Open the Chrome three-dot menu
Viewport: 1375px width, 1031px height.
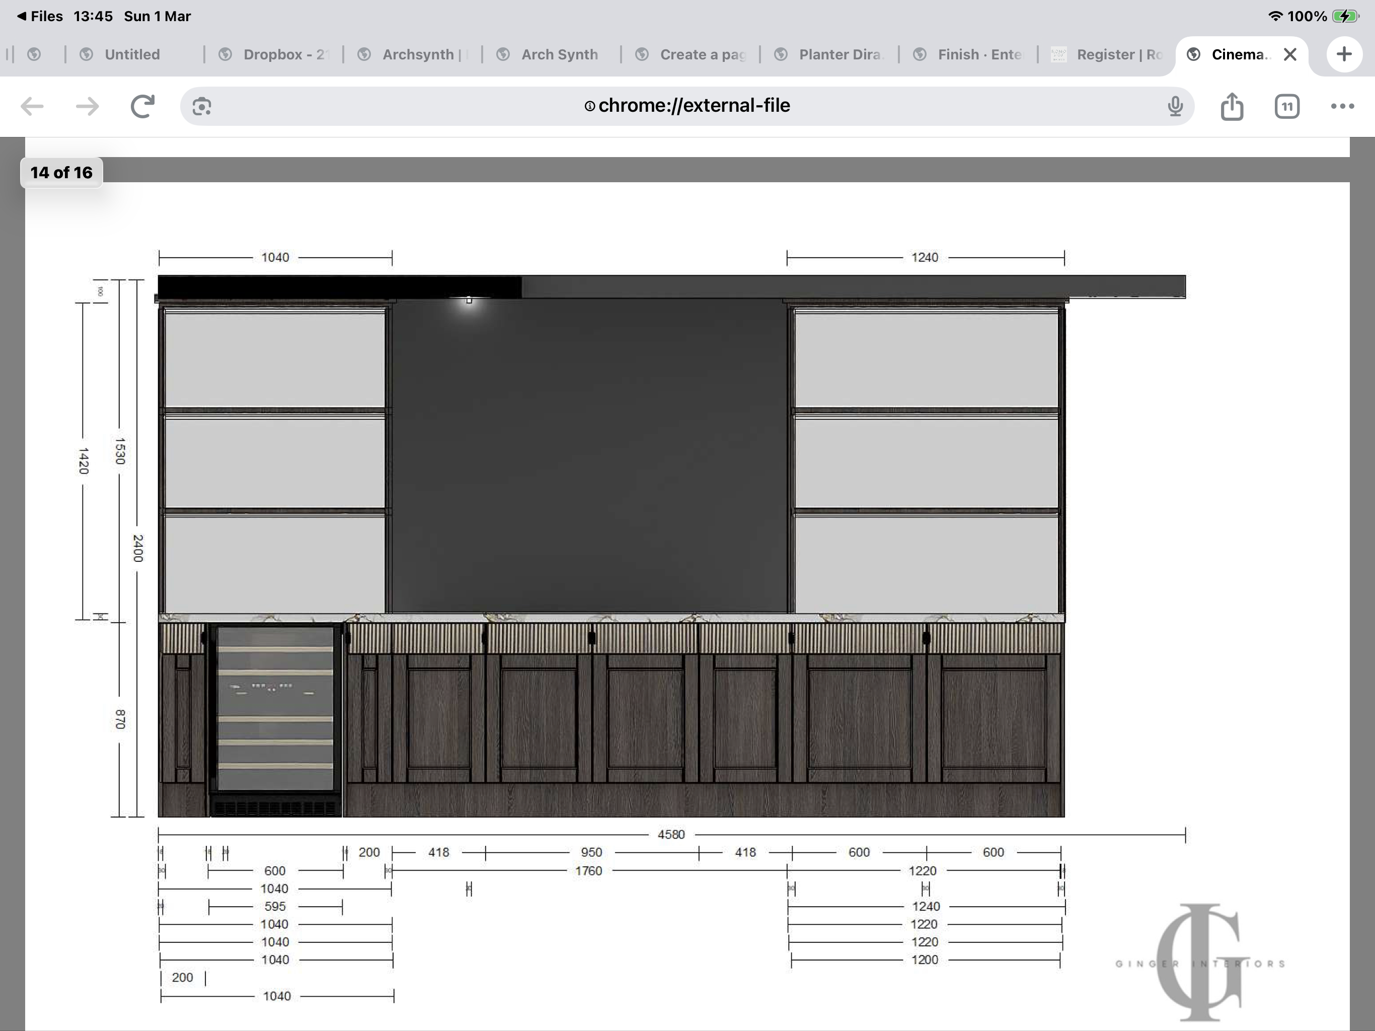[1342, 106]
